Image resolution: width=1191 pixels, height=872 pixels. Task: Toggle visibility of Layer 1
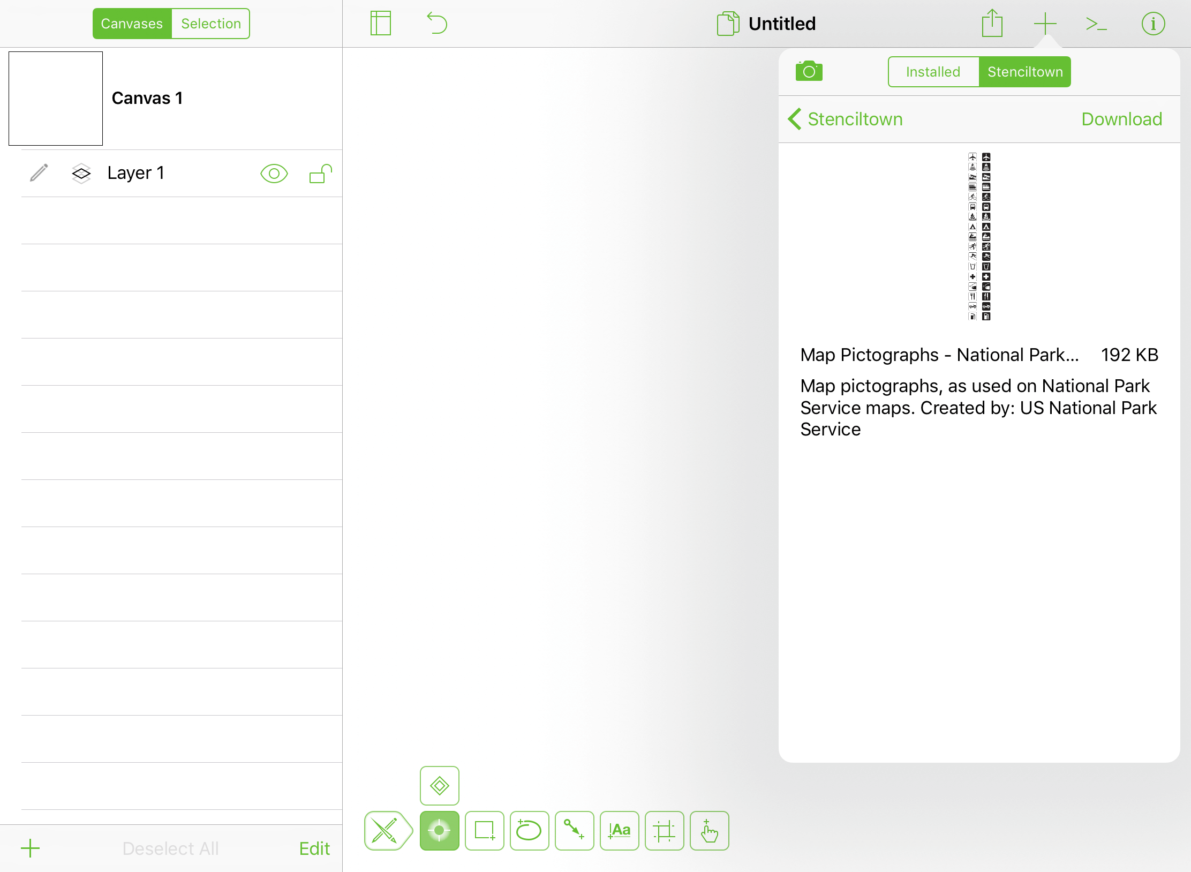(274, 173)
